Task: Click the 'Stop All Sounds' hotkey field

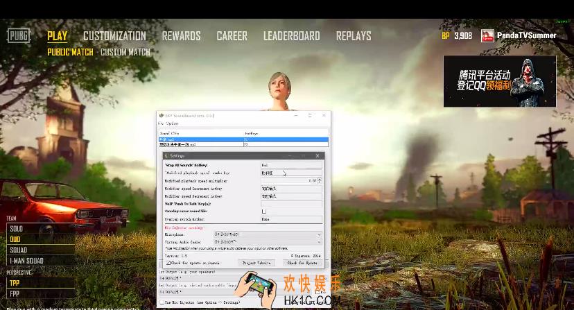Action: [x=291, y=165]
